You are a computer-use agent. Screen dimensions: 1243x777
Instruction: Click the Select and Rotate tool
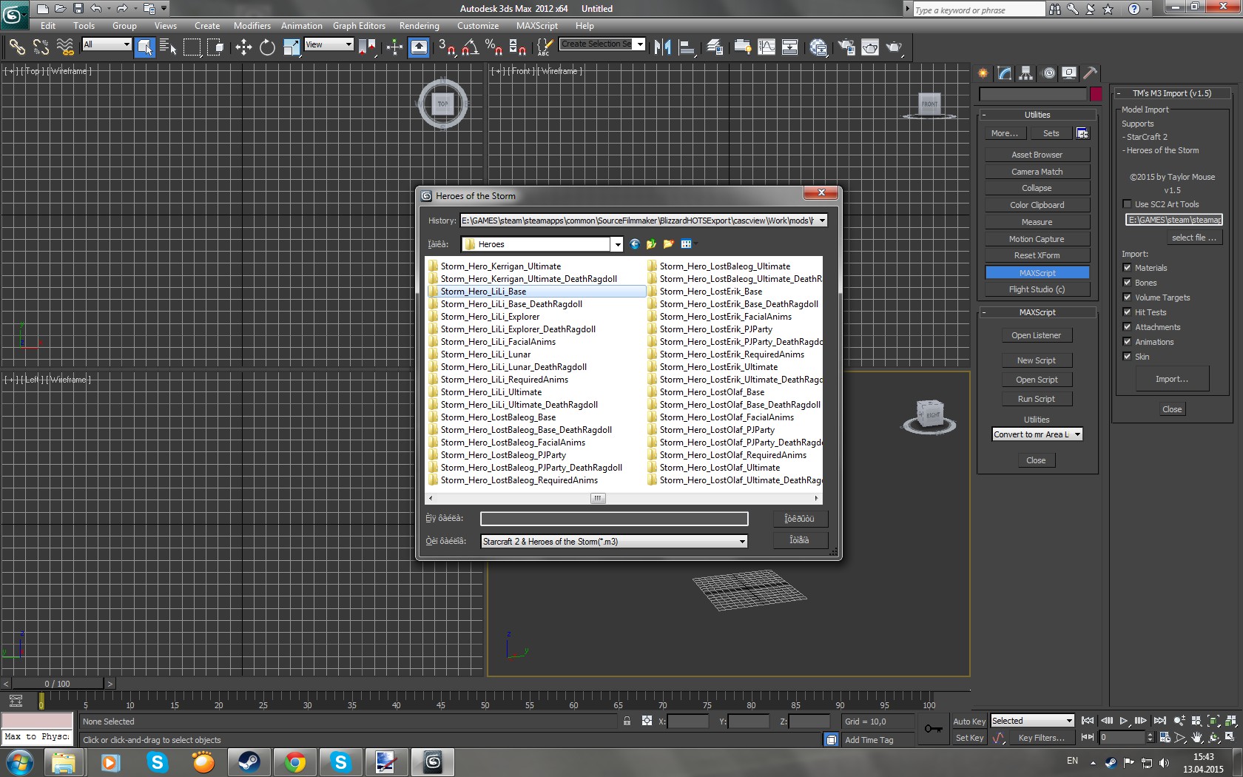click(x=267, y=47)
